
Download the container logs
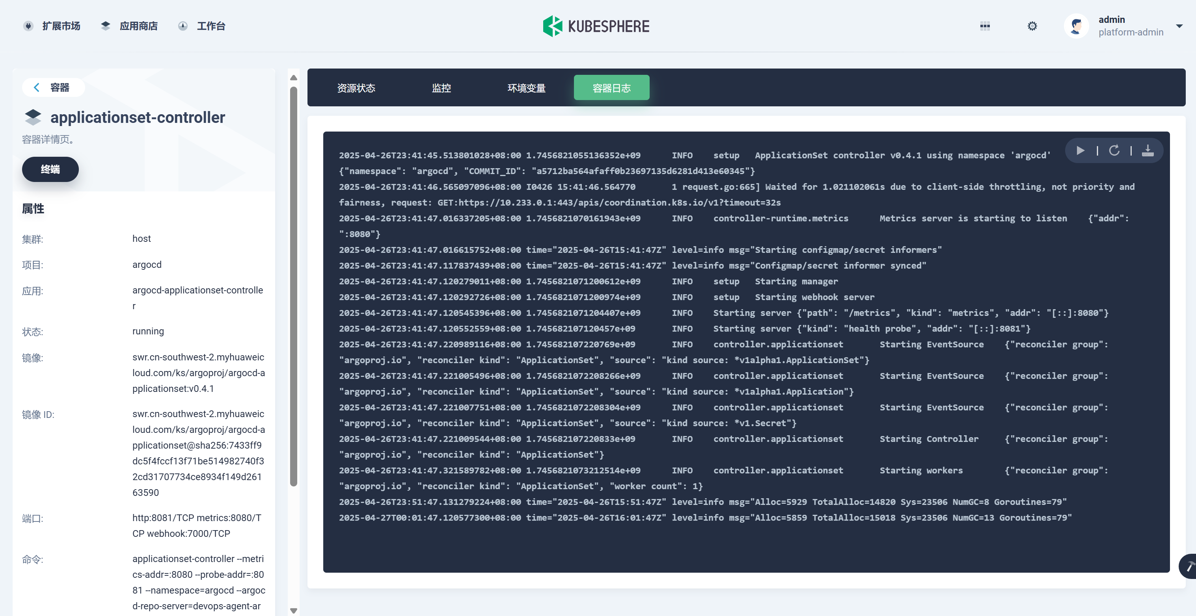coord(1148,151)
